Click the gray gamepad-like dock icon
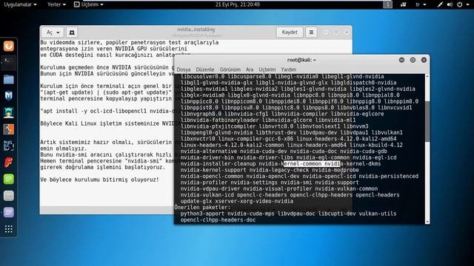The image size is (474, 266). click(x=8, y=196)
